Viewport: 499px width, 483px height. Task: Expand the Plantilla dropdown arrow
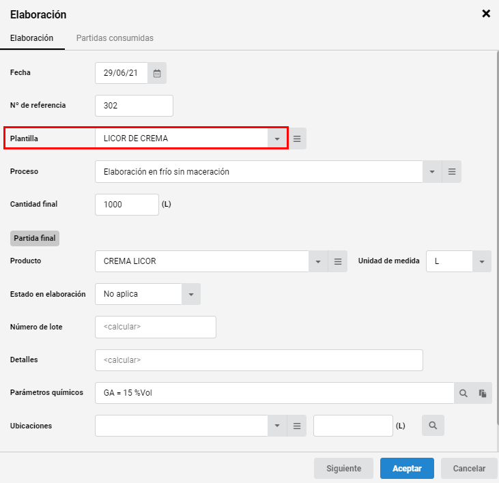(277, 138)
